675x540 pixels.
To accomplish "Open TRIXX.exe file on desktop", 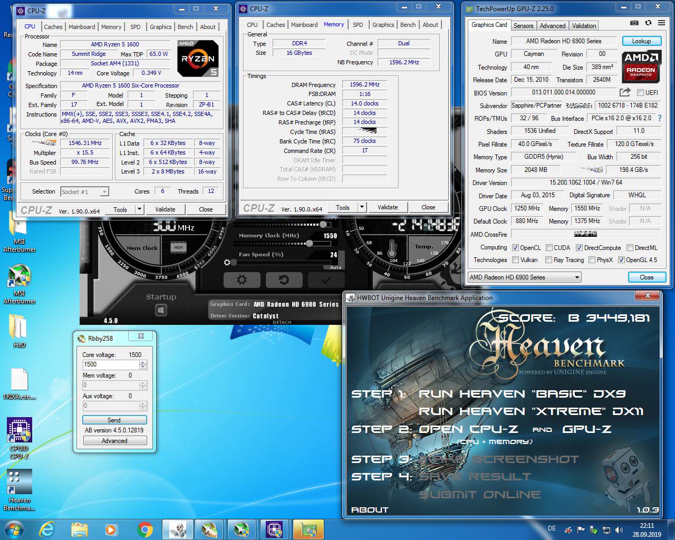I will click(20, 384).
